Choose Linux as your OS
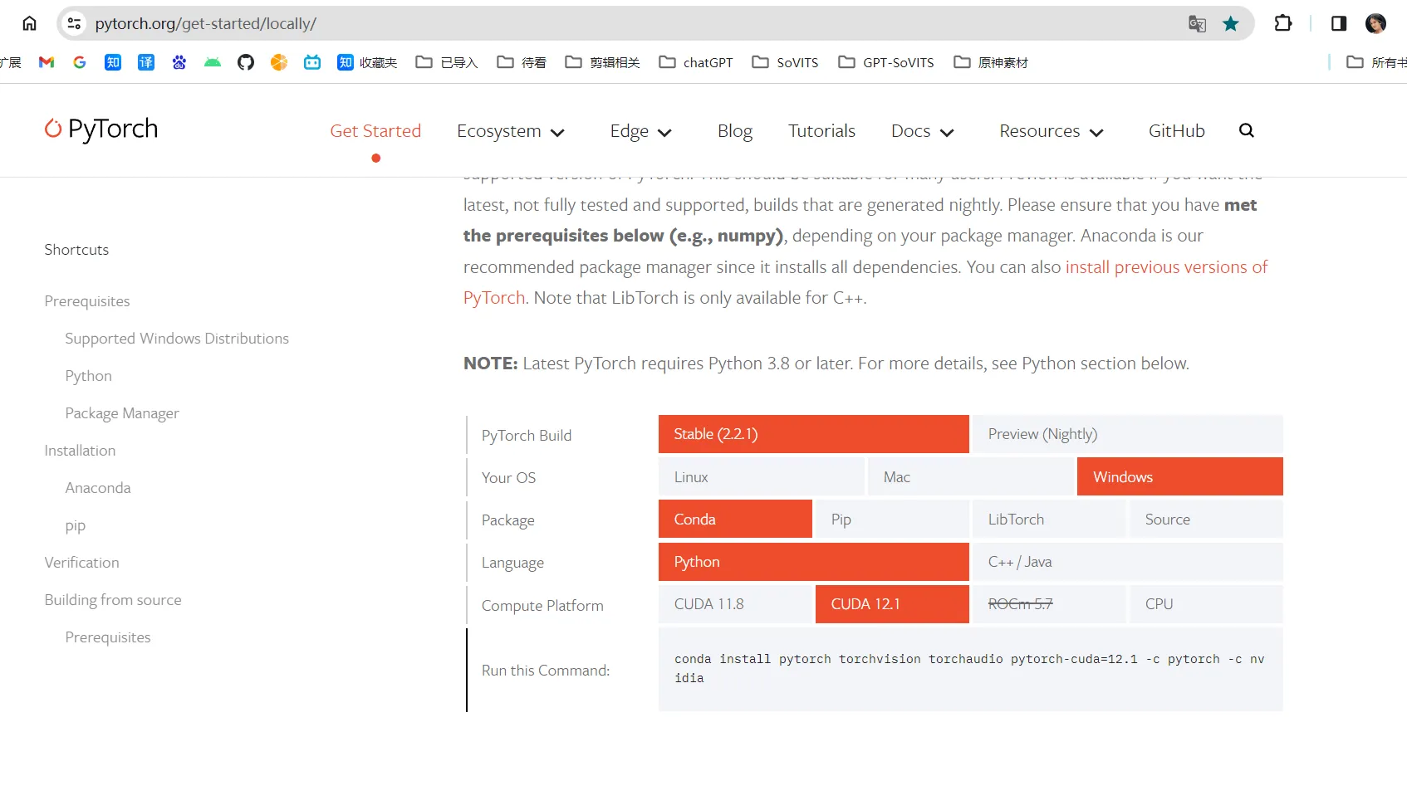The width and height of the screenshot is (1407, 810). (762, 476)
